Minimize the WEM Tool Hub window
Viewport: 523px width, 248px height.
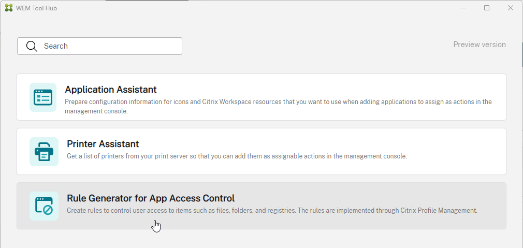462,8
